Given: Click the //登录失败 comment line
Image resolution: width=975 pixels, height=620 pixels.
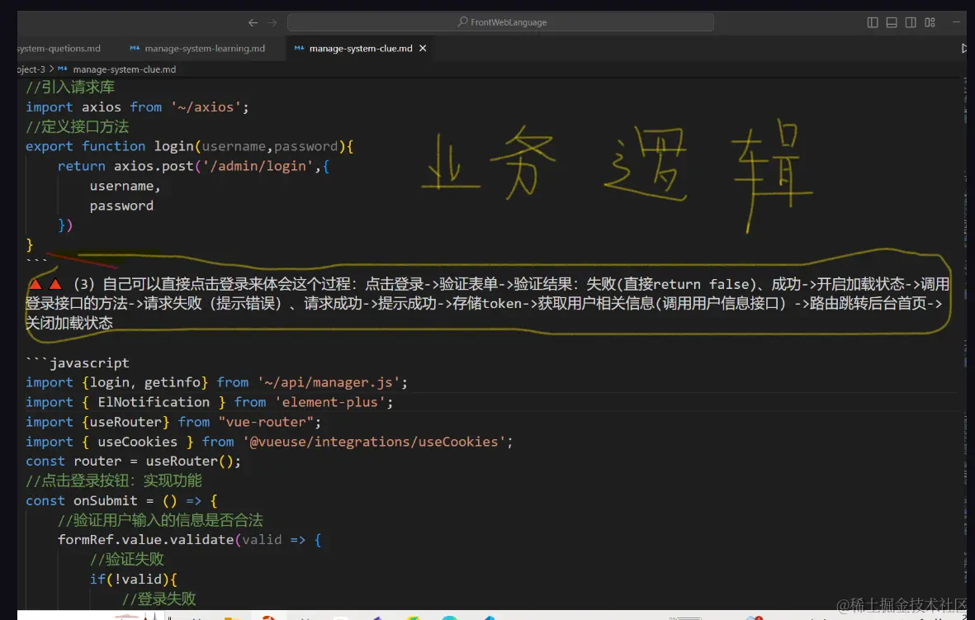Looking at the screenshot, I should 159,599.
